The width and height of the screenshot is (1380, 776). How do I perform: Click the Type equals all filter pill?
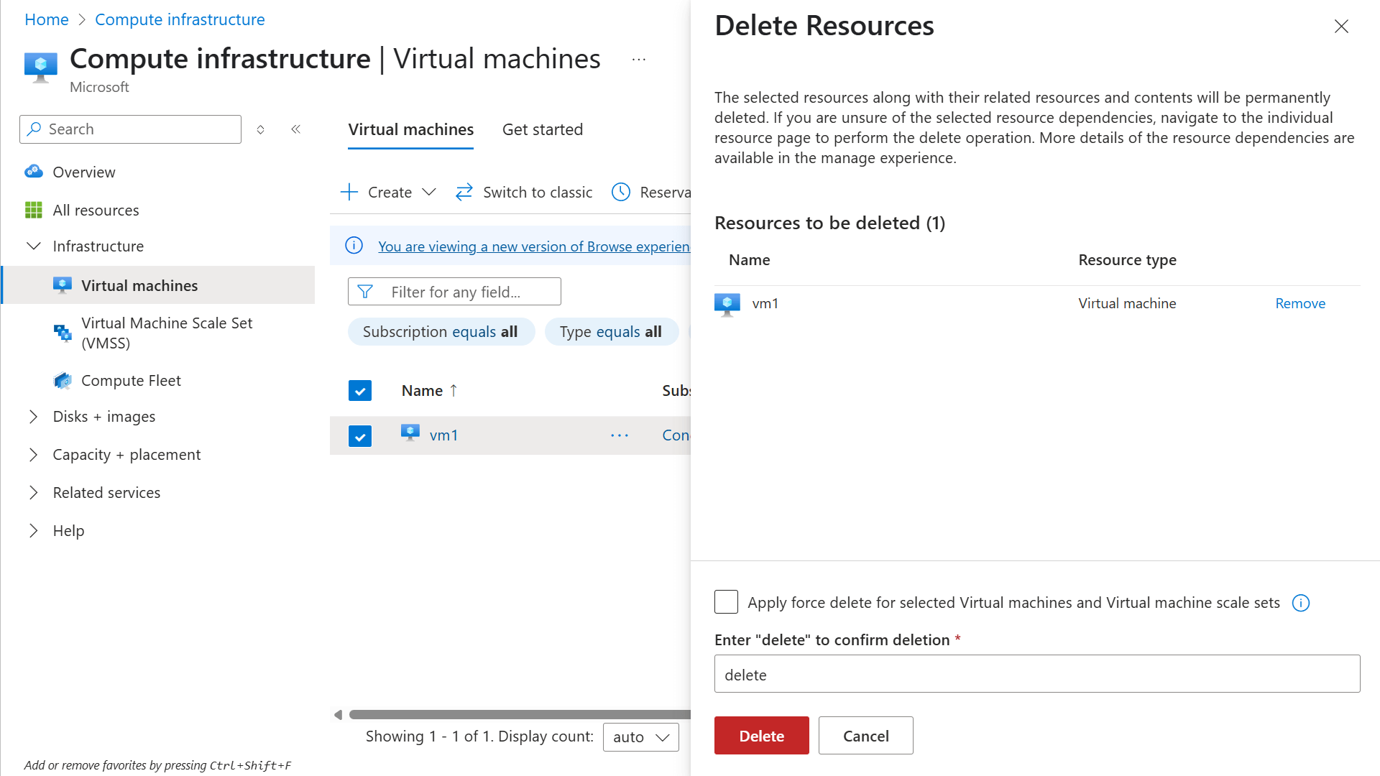point(611,332)
